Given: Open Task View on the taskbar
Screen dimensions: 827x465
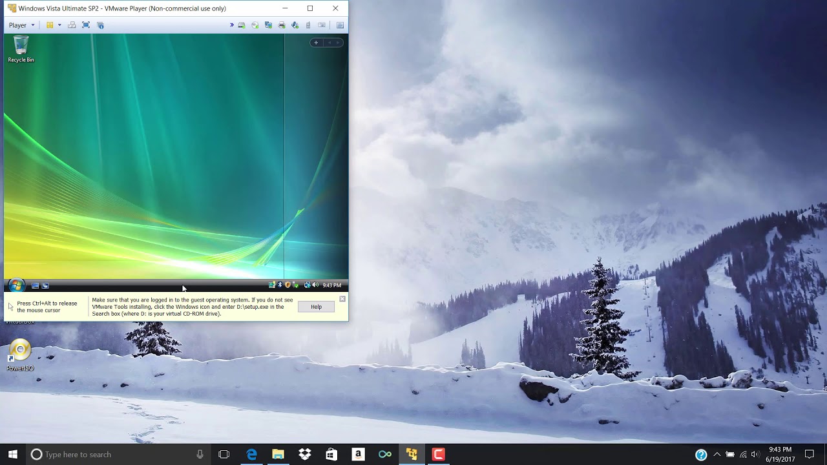Looking at the screenshot, I should coord(224,454).
